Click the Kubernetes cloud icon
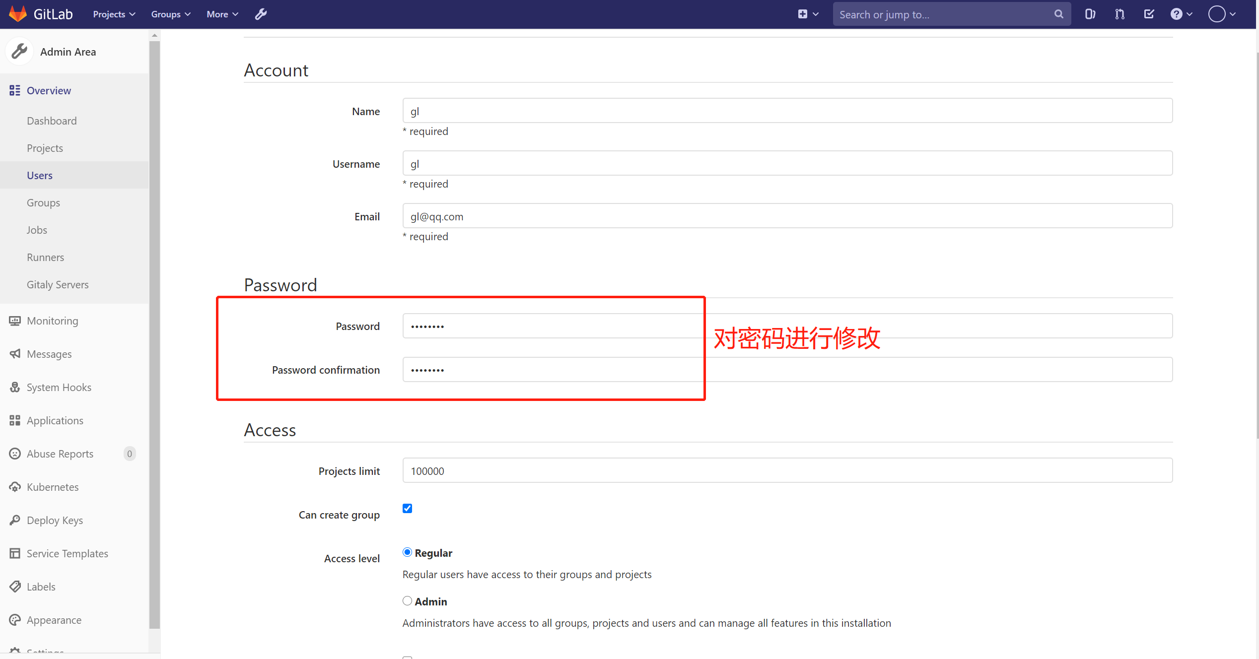This screenshot has width=1259, height=659. pyautogui.click(x=15, y=487)
